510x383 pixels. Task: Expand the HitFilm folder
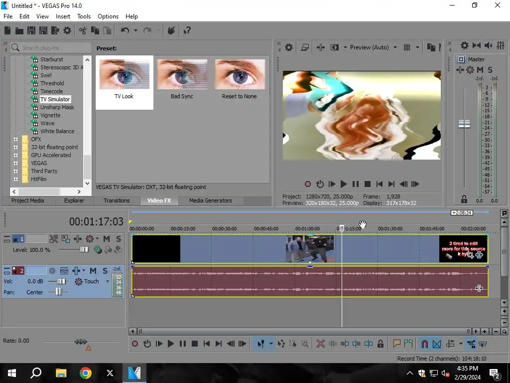point(15,179)
